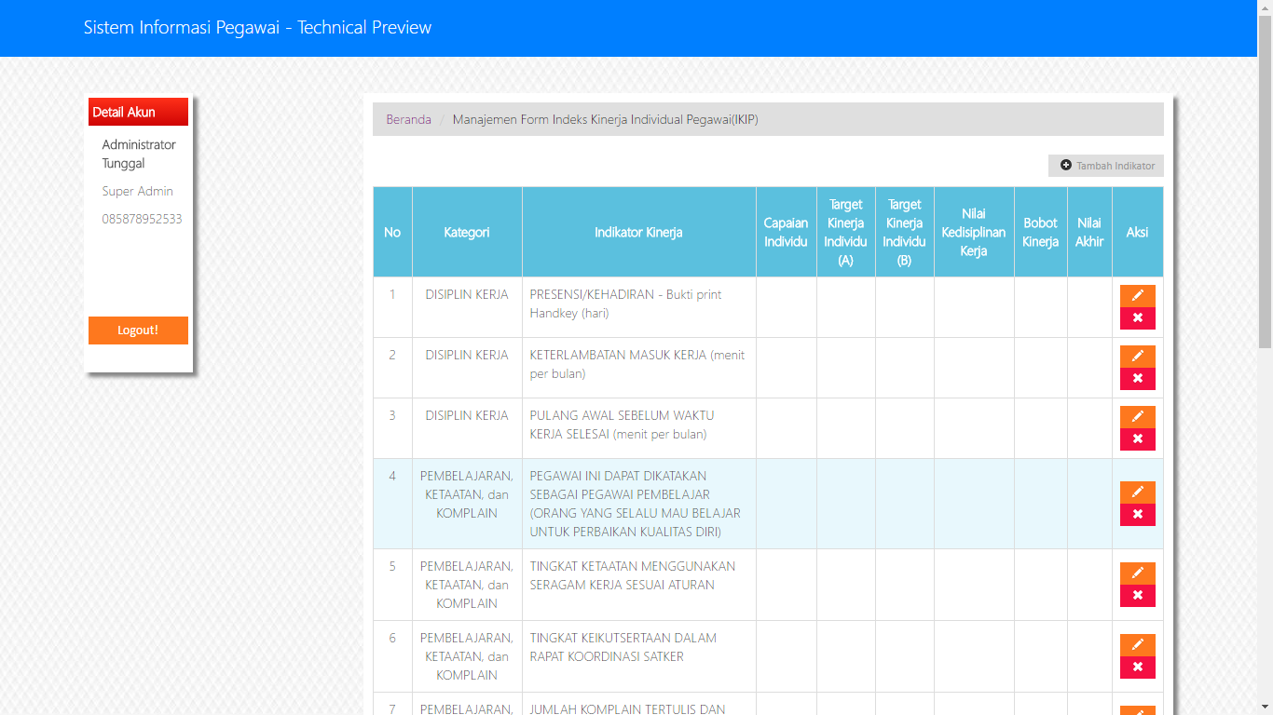Edit the SERAGAM KERJA indicator in row 5

pos(1137,573)
